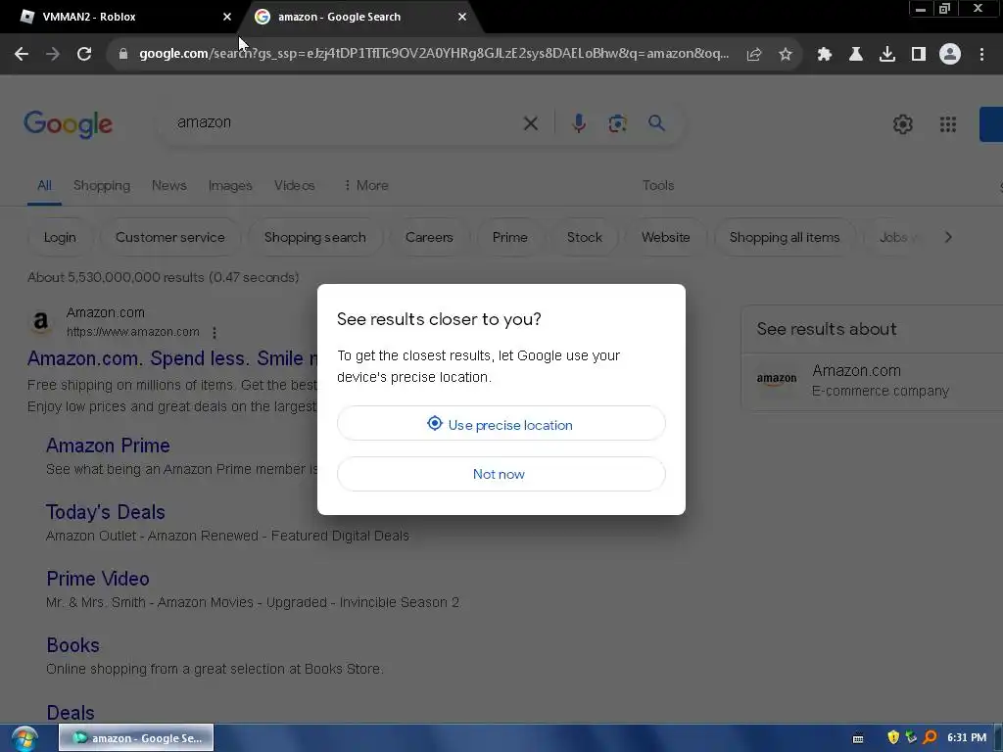Image resolution: width=1003 pixels, height=752 pixels.
Task: Open the Downloads icon in the toolbar
Action: [887, 54]
